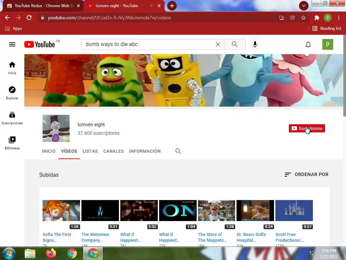346x260 pixels.
Task: Search within the channel using the magnifier
Action: coord(178,151)
